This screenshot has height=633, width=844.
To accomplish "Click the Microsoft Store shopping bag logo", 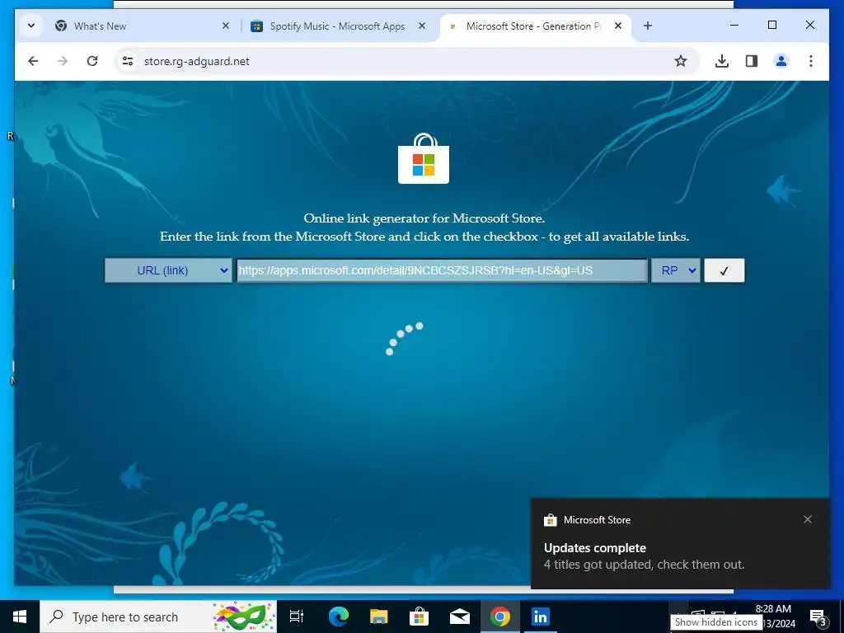I will click(424, 159).
